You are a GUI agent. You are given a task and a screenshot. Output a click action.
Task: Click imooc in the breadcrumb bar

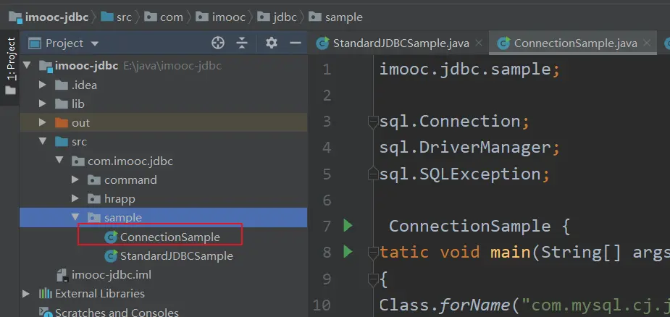click(x=229, y=17)
